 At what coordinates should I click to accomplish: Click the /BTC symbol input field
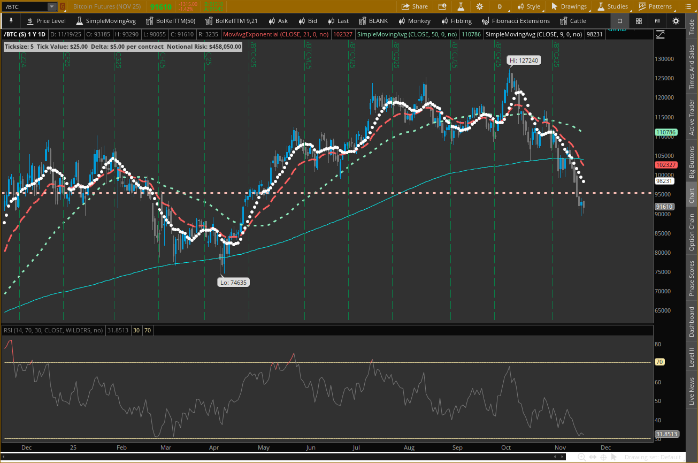[24, 6]
